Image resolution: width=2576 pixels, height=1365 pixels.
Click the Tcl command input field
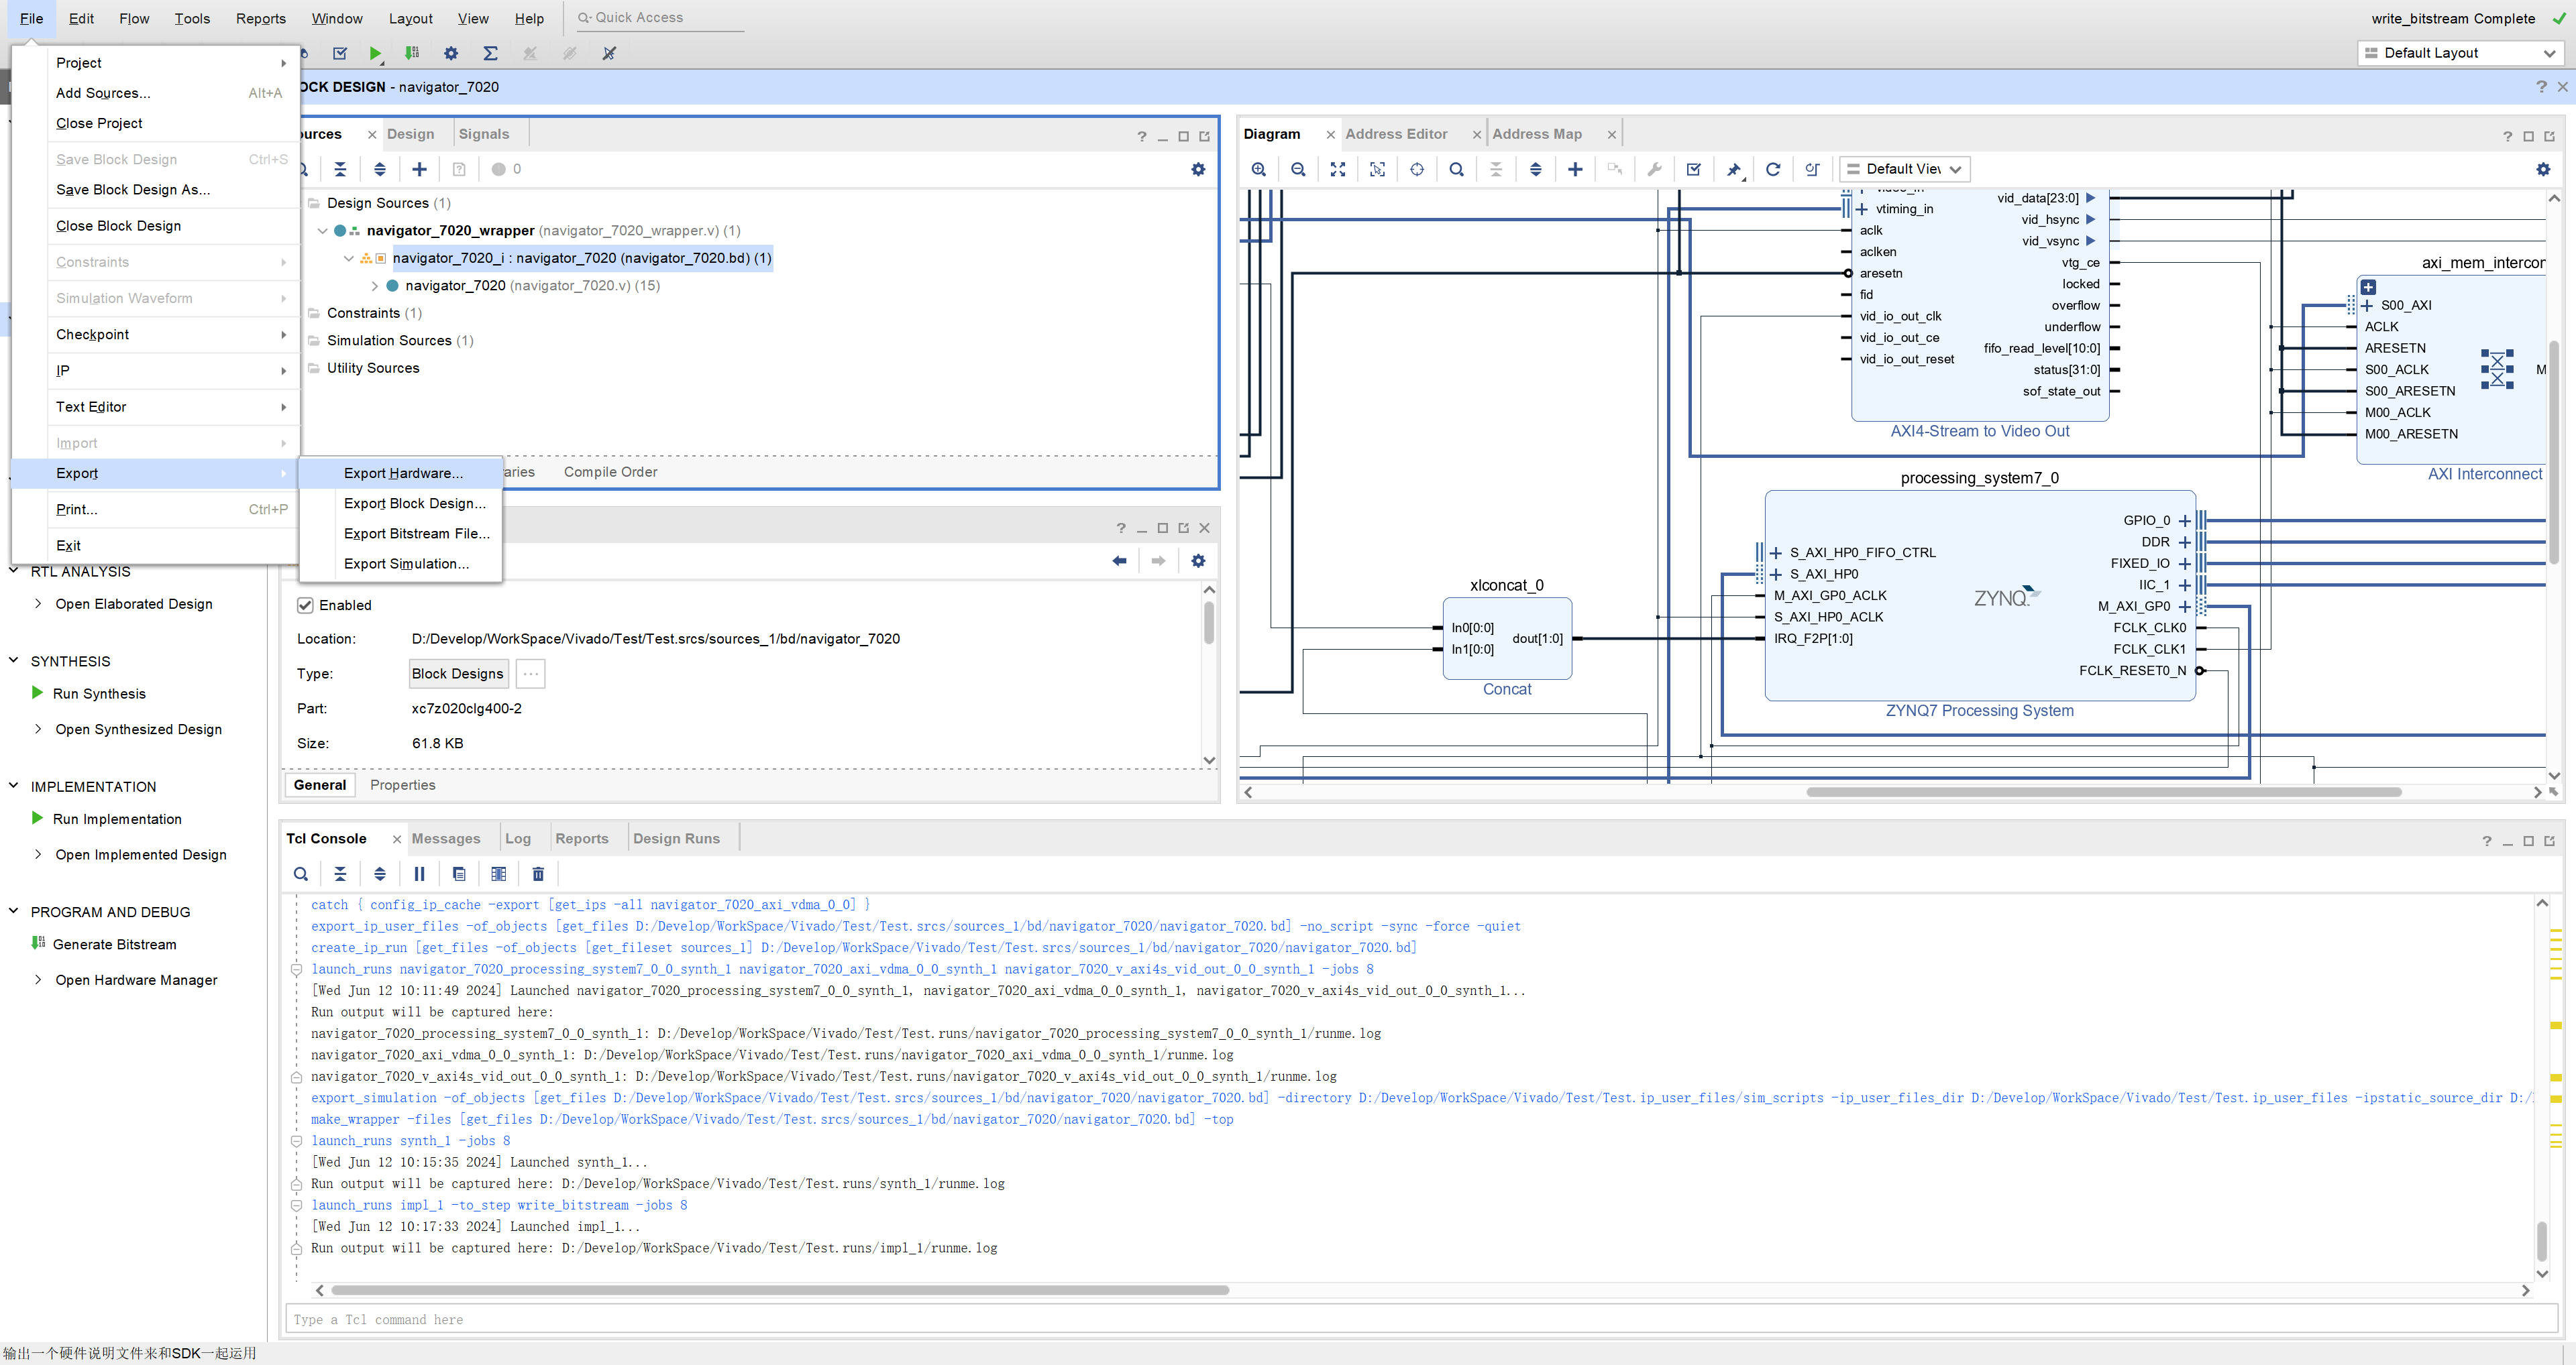pyautogui.click(x=1421, y=1319)
